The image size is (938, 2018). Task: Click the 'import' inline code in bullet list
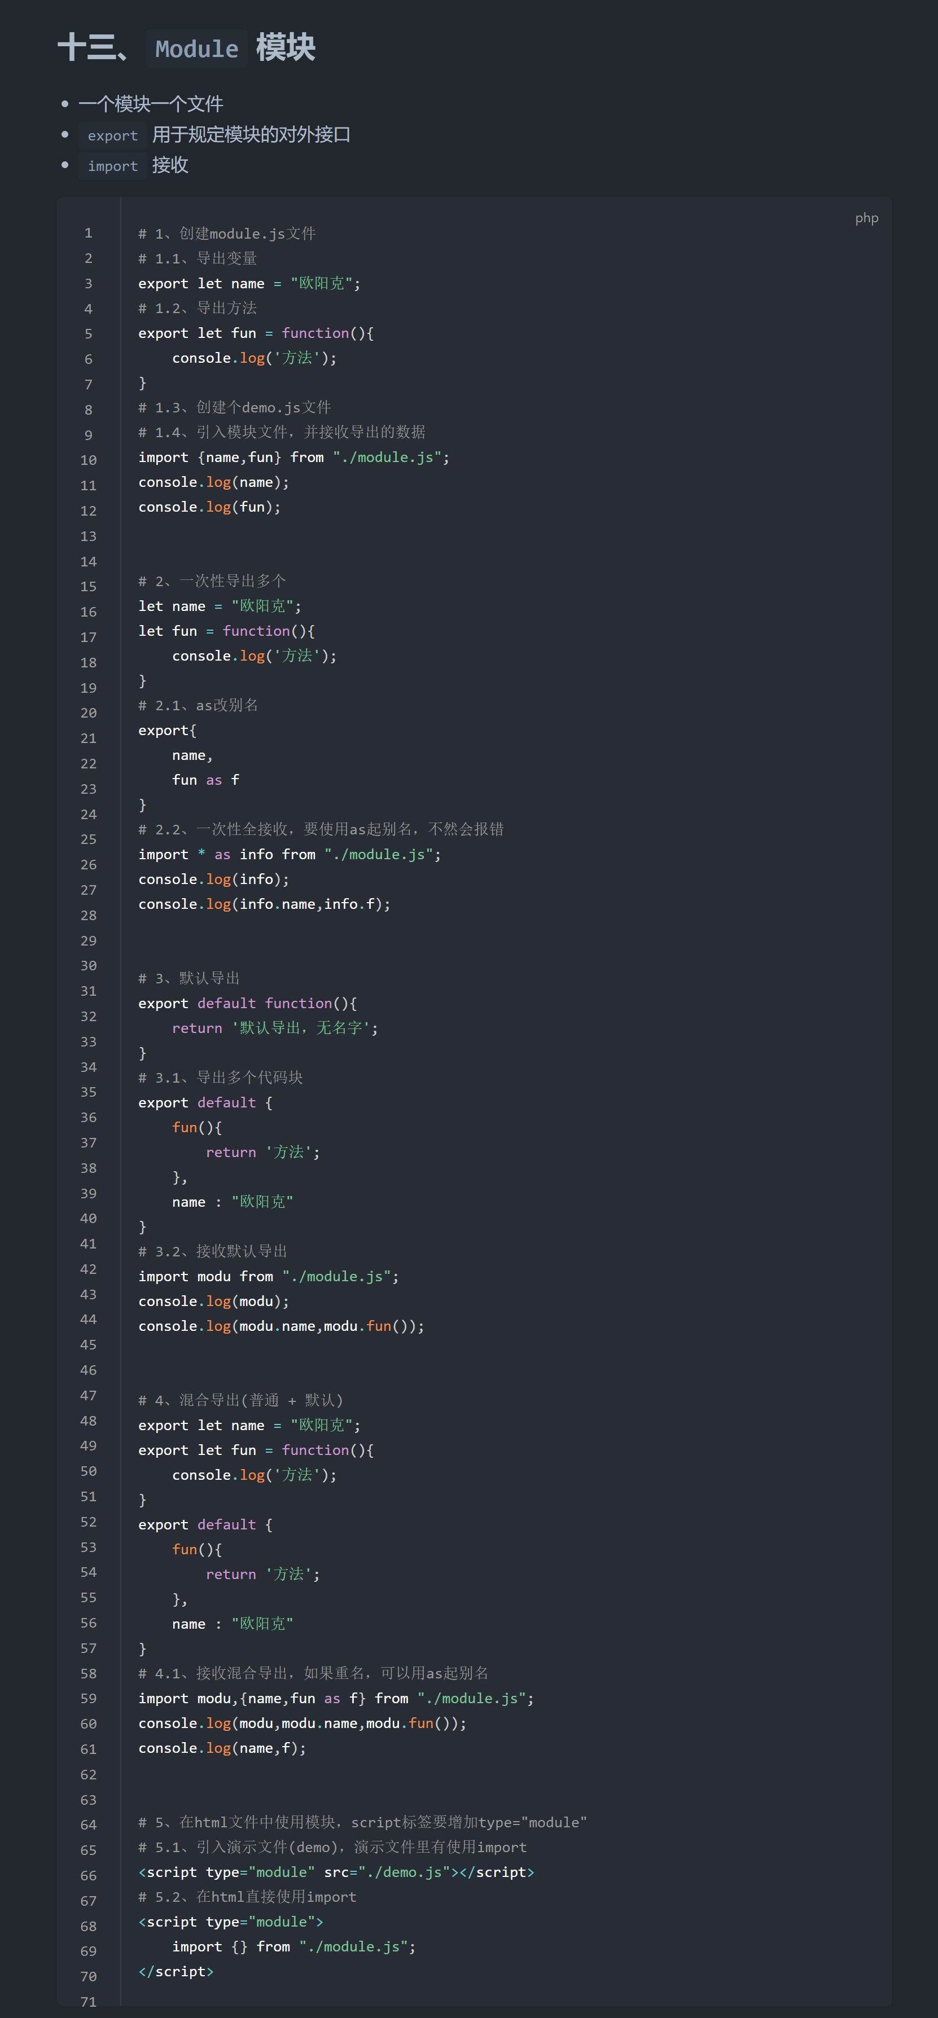tap(113, 166)
